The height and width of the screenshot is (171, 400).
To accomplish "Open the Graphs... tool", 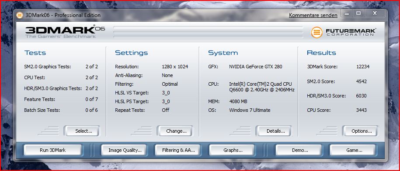I will click(232, 150).
